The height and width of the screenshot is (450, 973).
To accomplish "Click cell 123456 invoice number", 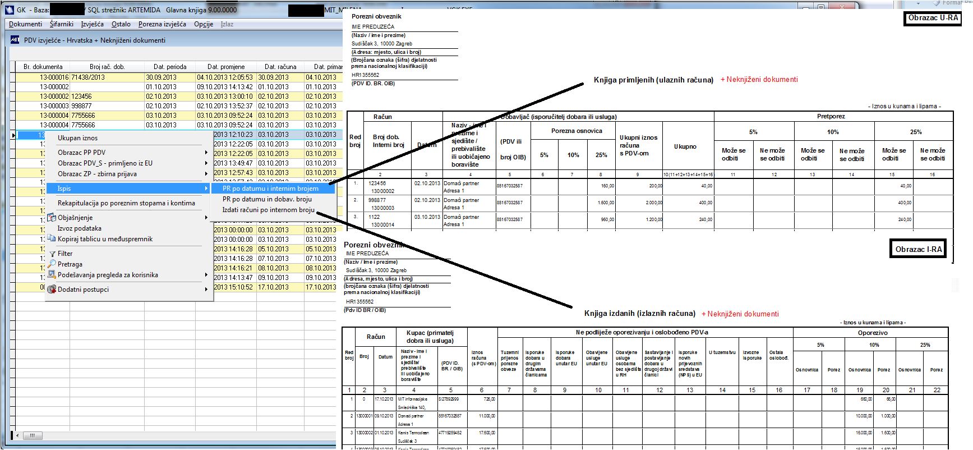I will point(107,97).
